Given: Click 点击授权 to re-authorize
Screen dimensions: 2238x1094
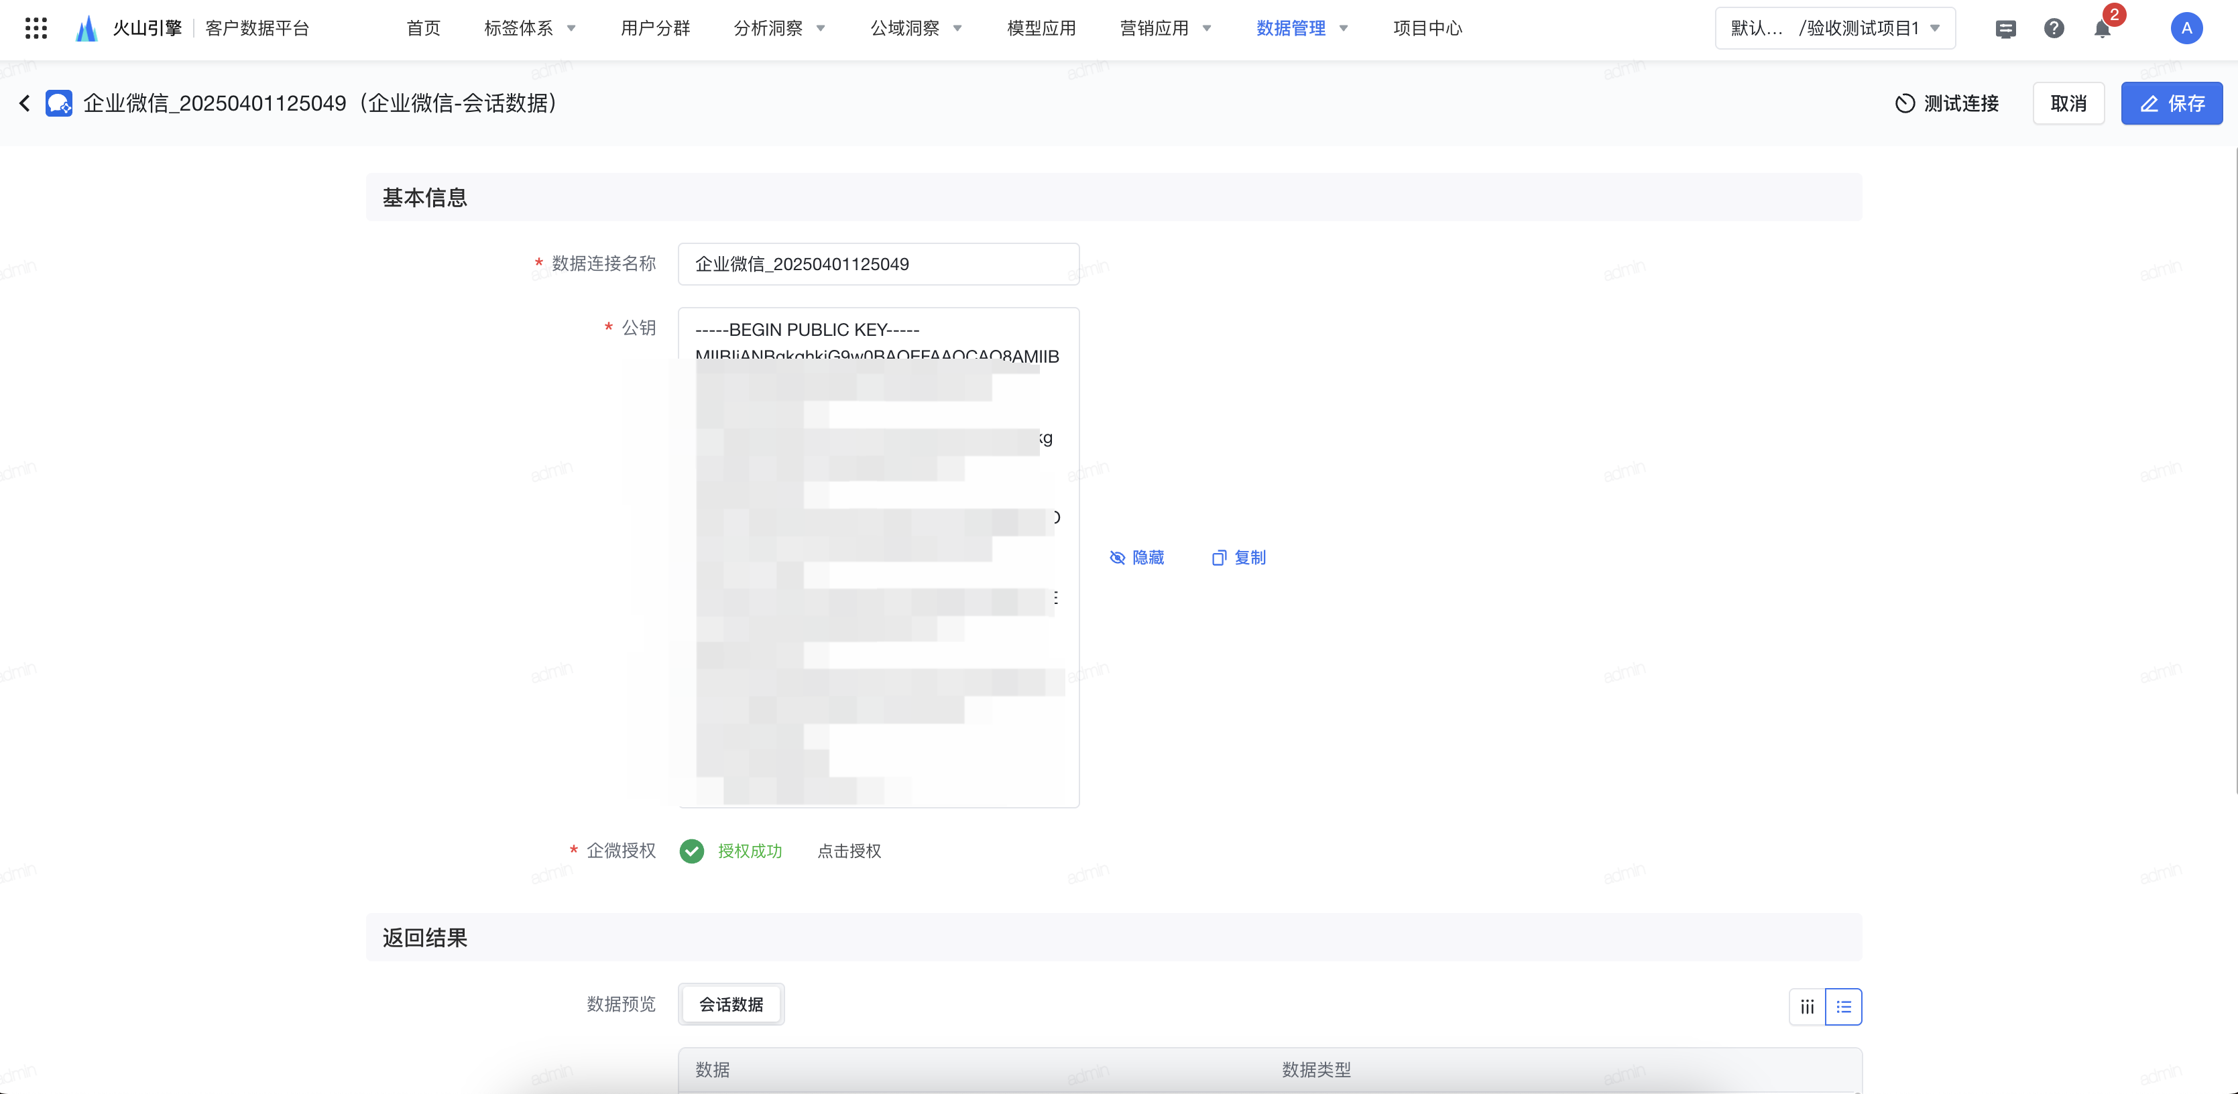Looking at the screenshot, I should 849,851.
